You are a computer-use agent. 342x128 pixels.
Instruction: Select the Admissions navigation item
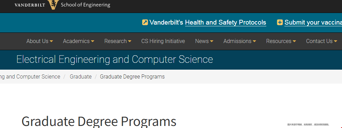tap(238, 41)
